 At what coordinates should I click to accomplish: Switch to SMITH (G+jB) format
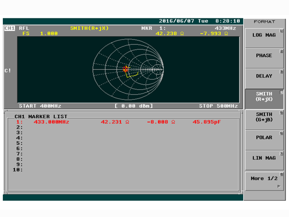(x=264, y=120)
